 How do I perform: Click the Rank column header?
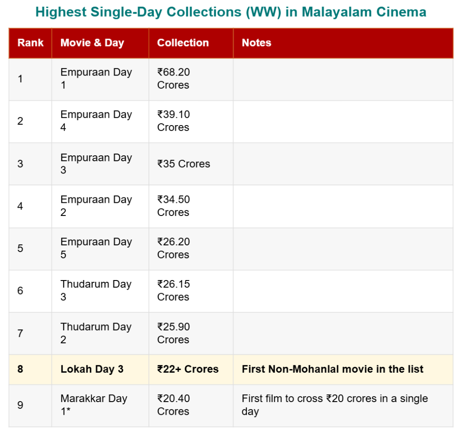(30, 43)
